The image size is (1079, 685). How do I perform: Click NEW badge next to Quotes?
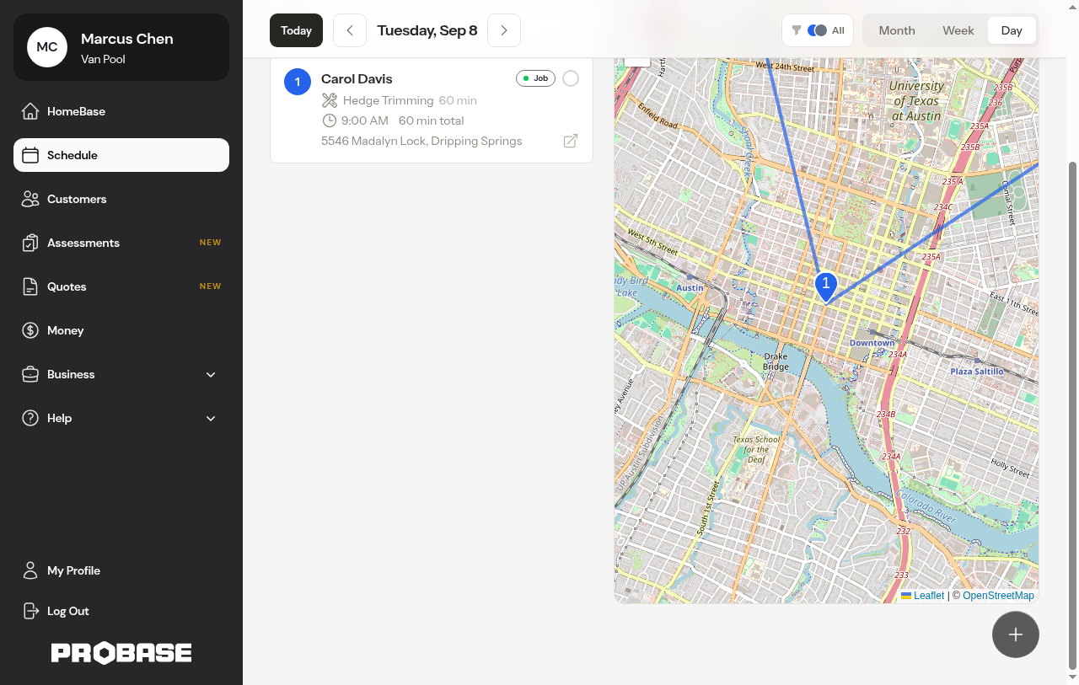click(x=210, y=286)
